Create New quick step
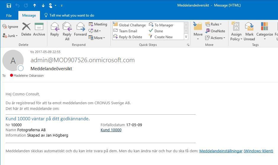 pos(161,37)
